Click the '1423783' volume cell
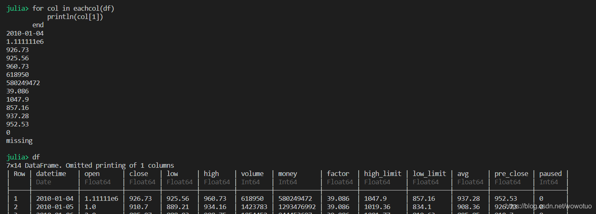 click(x=254, y=207)
